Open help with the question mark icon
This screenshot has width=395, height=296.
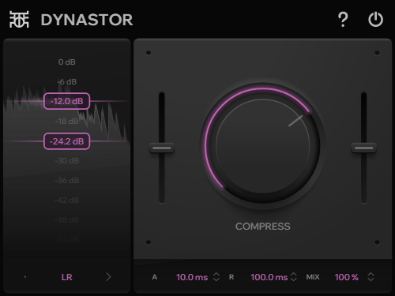343,20
